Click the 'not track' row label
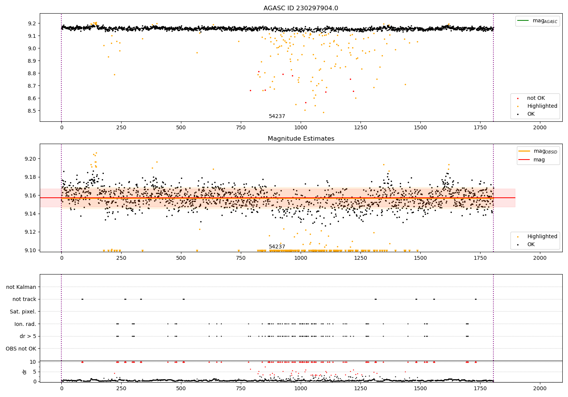The width and height of the screenshot is (568, 397). [x=24, y=299]
